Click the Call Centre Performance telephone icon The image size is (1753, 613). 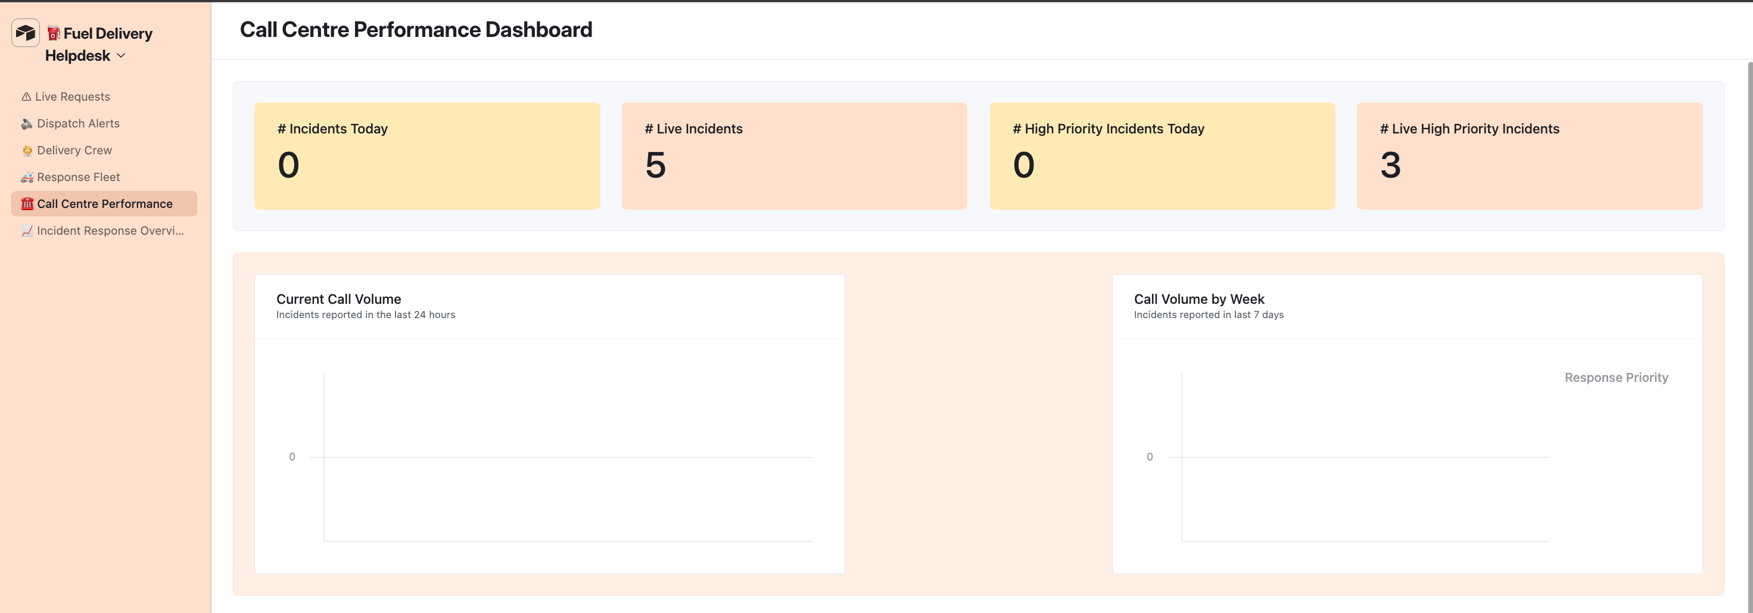[x=27, y=204]
